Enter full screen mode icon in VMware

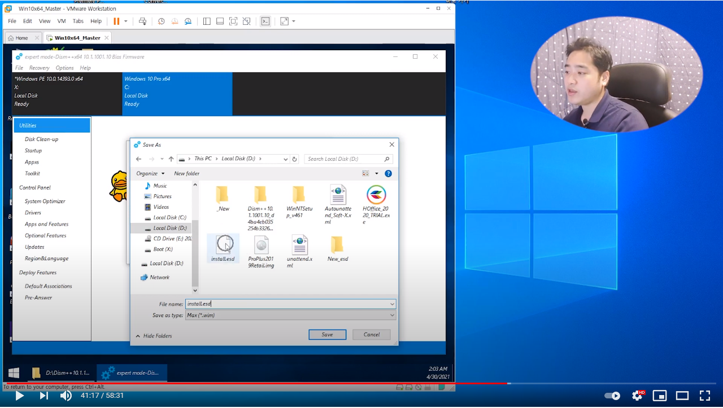233,21
